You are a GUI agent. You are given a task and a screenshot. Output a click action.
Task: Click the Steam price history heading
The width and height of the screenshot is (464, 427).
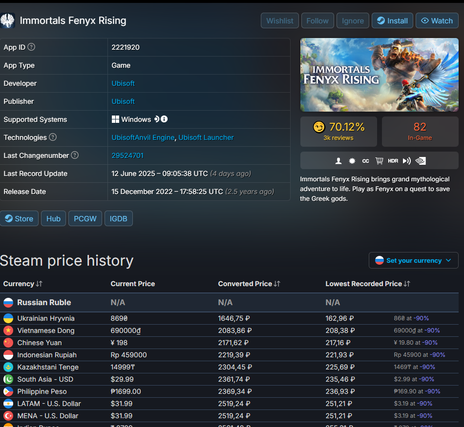coord(66,261)
